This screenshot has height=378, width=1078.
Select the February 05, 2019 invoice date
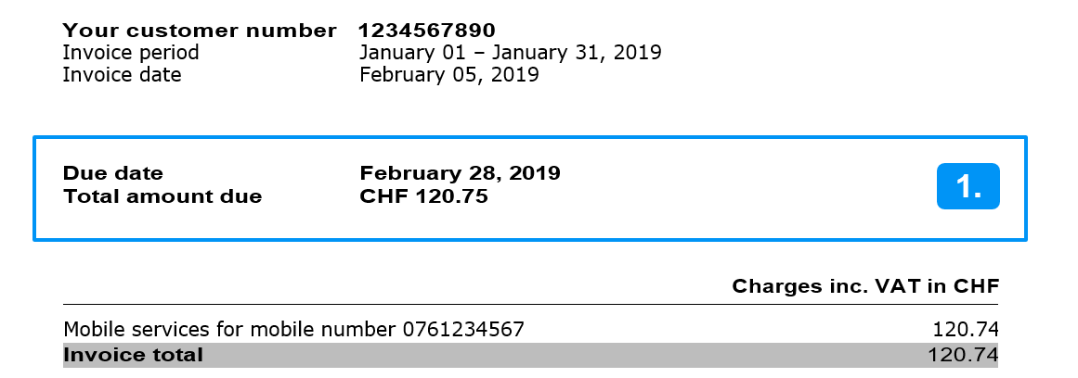448,75
